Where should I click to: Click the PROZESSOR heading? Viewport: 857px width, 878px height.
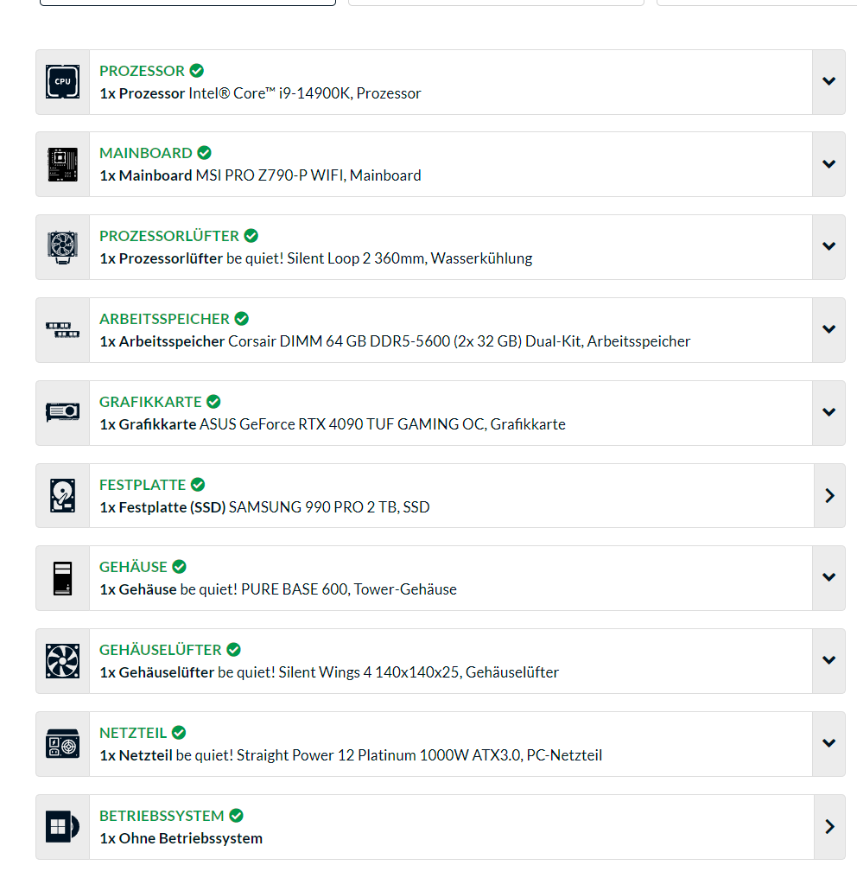[142, 71]
